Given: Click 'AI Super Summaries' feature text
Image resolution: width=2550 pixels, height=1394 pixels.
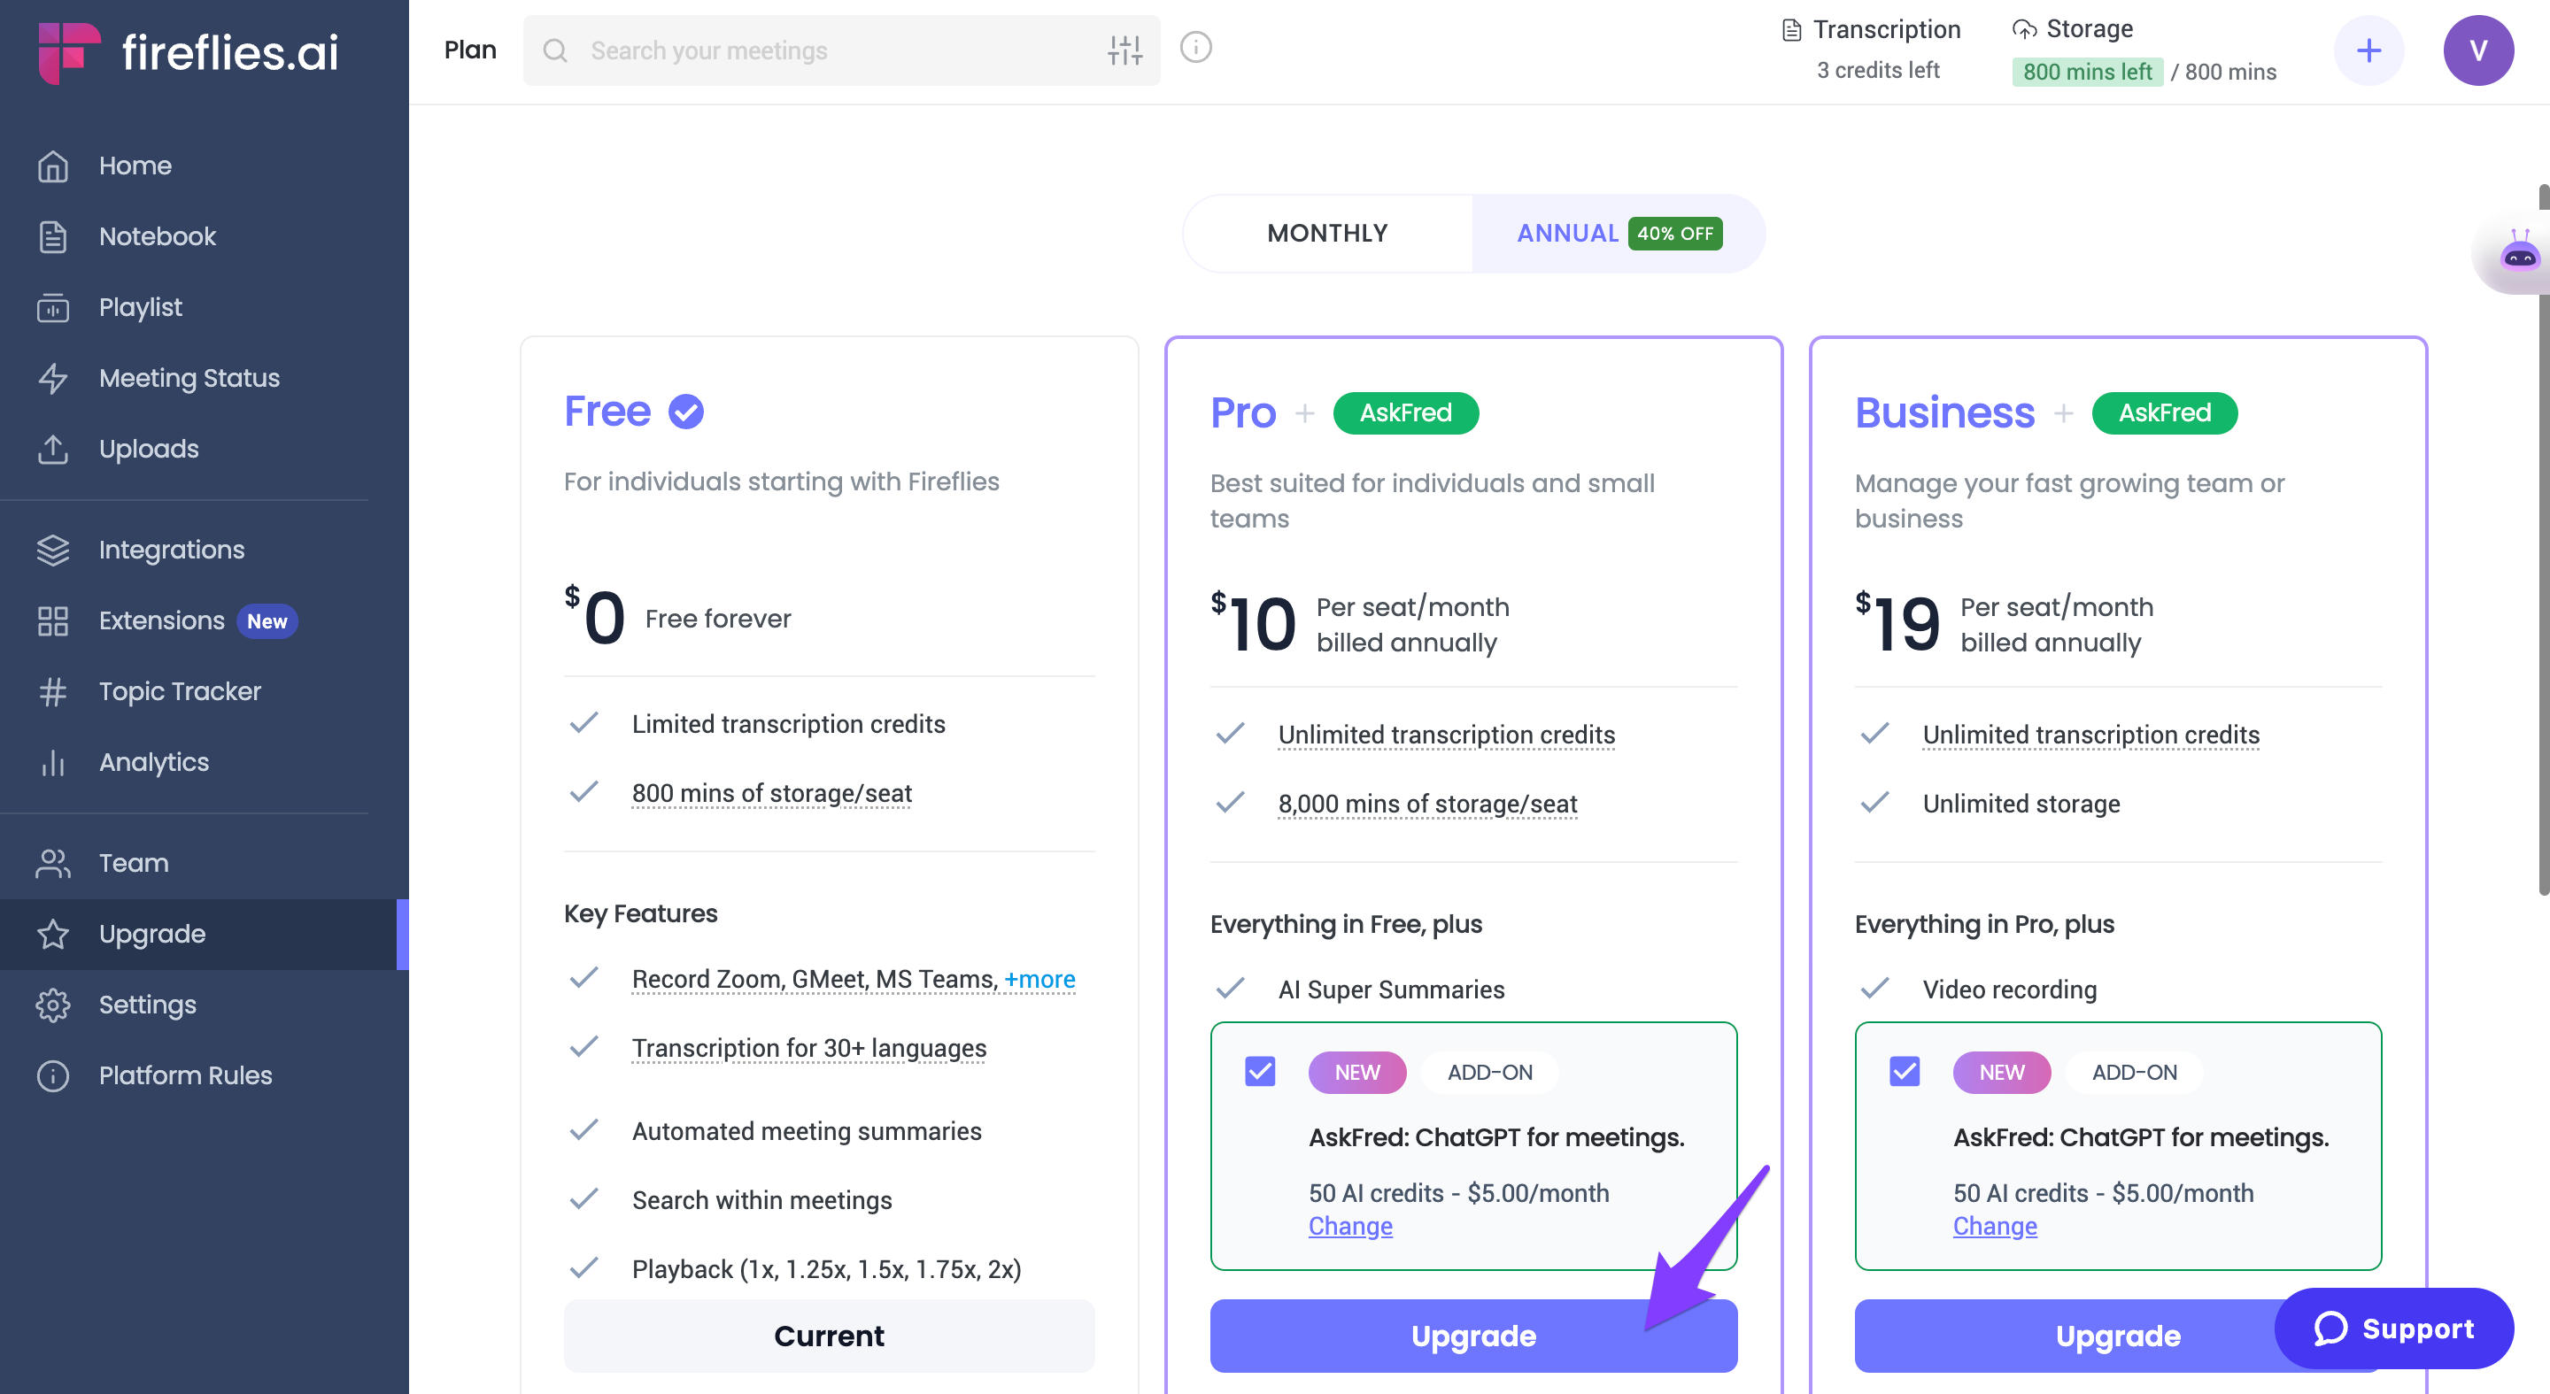Looking at the screenshot, I should [x=1391, y=990].
